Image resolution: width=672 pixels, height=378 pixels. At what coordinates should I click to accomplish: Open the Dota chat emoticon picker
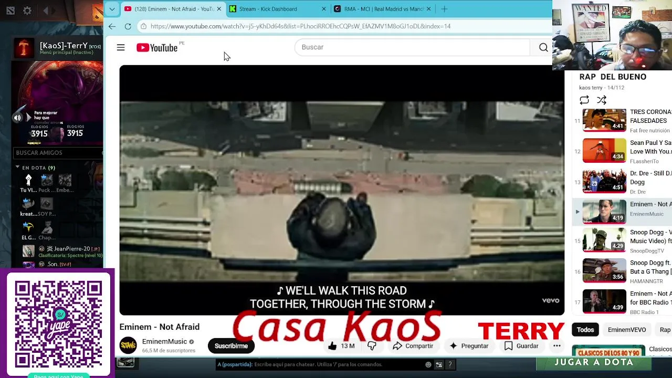click(428, 364)
